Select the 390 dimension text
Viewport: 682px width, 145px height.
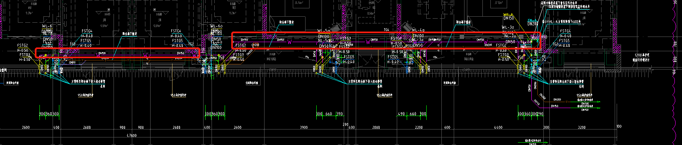tap(339, 114)
